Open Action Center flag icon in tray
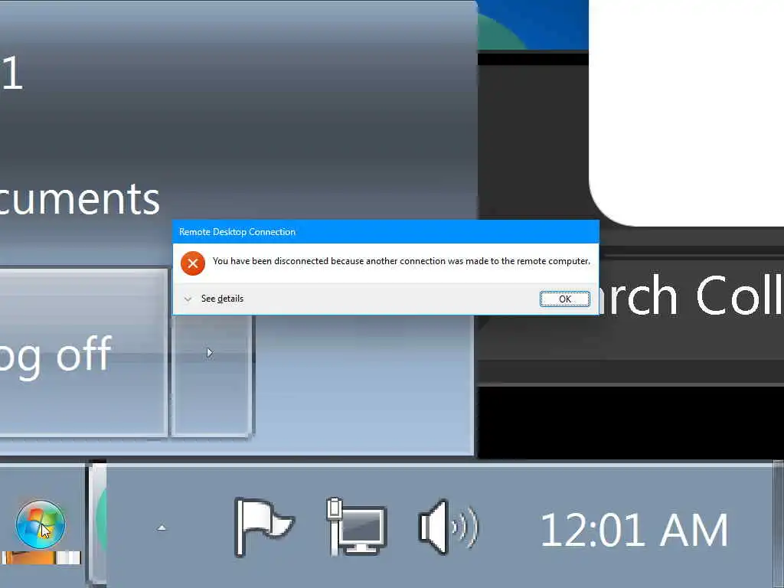Image resolution: width=784 pixels, height=588 pixels. point(264,527)
